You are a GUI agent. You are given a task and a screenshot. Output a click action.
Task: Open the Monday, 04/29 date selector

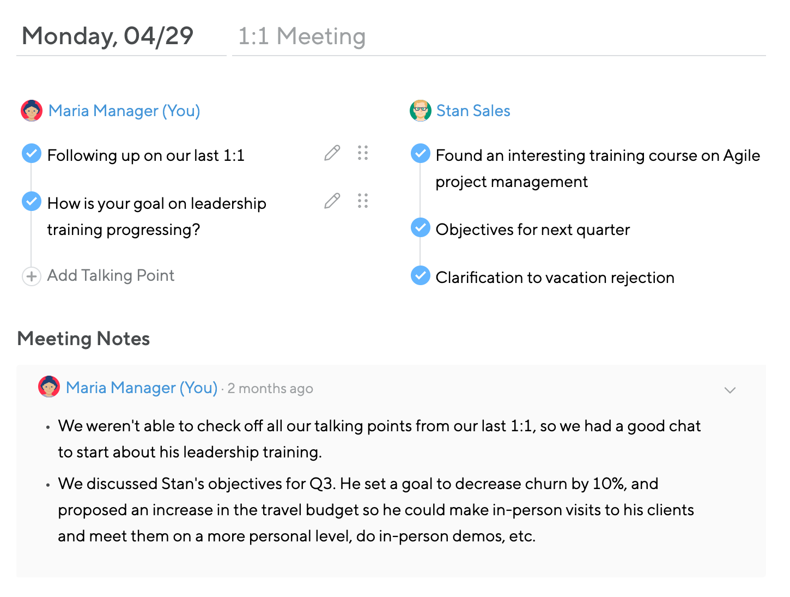(121, 37)
